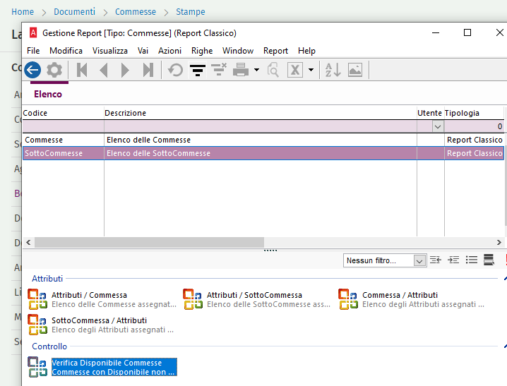The height and width of the screenshot is (386, 507).
Task: Click the printer icon
Action: click(241, 70)
